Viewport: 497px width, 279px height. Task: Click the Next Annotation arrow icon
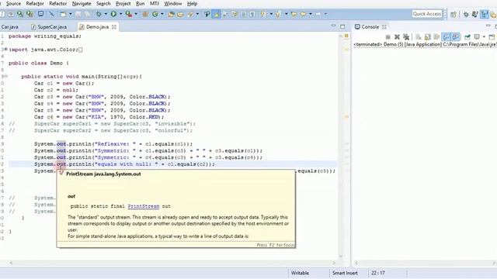pyautogui.click(x=262, y=14)
